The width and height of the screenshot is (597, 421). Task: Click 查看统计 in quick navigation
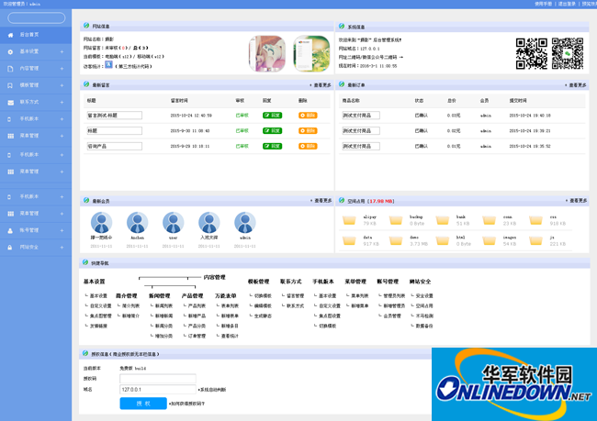230,336
